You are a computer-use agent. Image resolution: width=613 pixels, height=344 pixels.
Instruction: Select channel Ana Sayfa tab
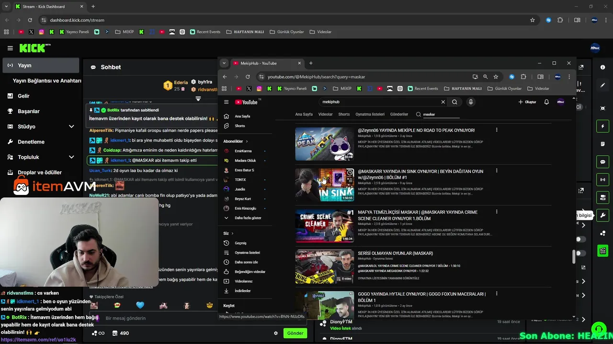[x=304, y=114]
